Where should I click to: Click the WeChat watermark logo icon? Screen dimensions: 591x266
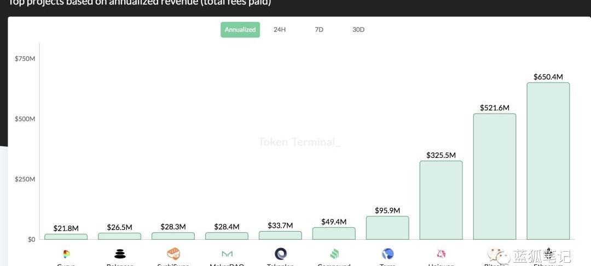coord(497,255)
